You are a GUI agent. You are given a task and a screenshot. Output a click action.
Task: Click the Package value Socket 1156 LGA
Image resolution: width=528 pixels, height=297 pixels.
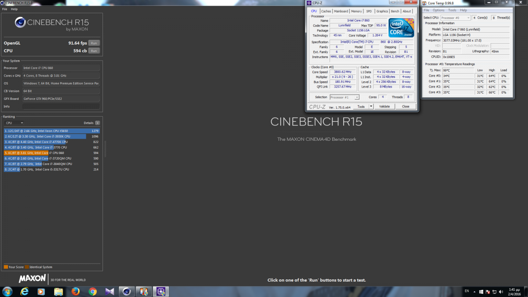[358, 30]
